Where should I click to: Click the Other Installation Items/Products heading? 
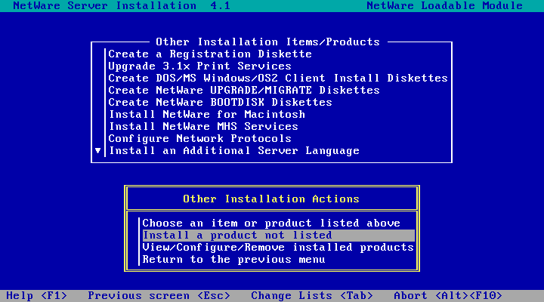[267, 42]
